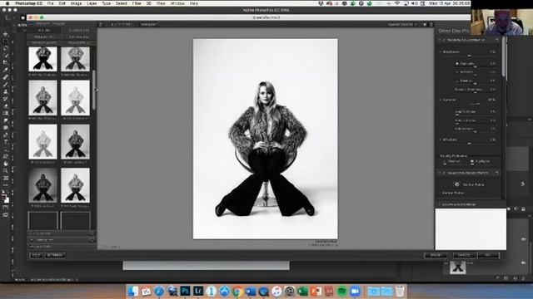Expand the History section in left panel
533x299 pixels.
[61, 247]
